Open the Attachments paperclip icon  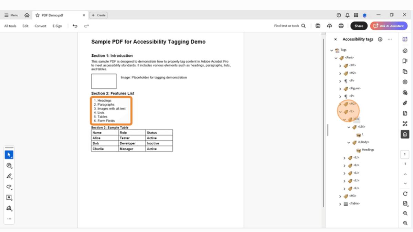(405, 103)
